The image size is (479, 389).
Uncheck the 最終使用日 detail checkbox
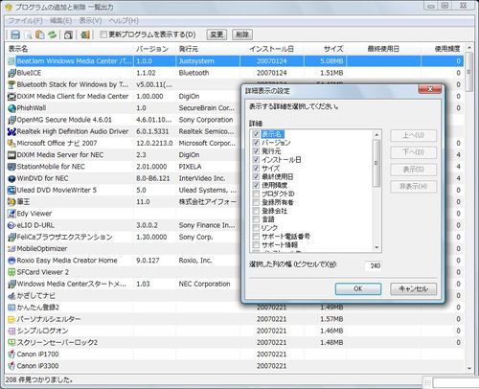256,176
